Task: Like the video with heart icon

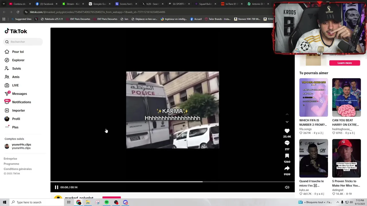Action: (x=287, y=131)
